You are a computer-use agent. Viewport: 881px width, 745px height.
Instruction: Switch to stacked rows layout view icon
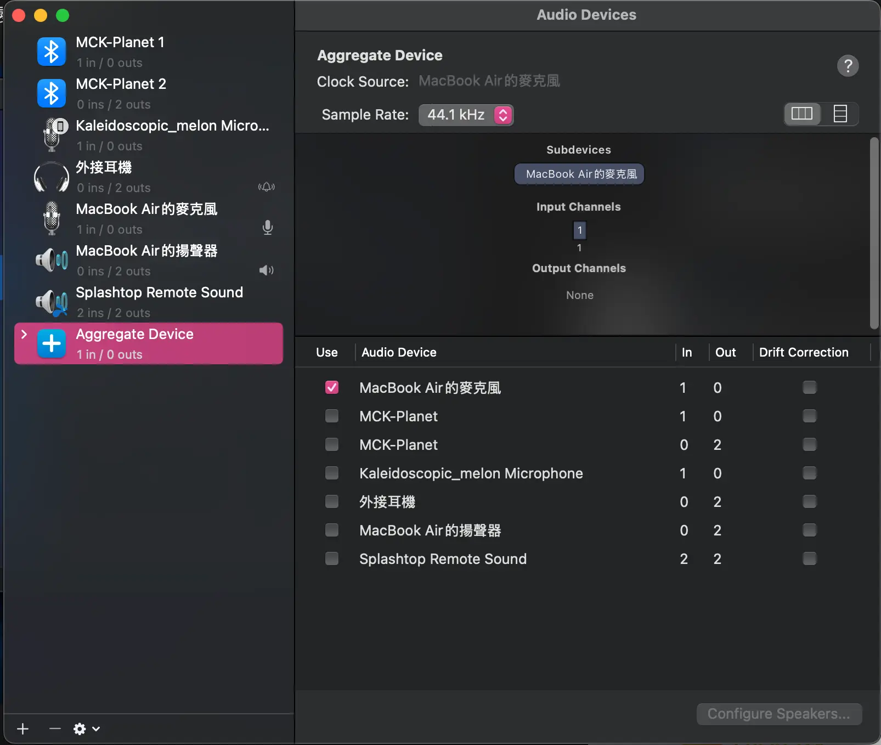(x=840, y=114)
